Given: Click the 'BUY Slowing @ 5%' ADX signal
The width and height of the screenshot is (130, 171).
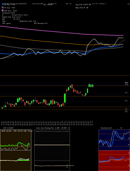Looking at the screenshot, I should pyautogui.click(x=41, y=23).
